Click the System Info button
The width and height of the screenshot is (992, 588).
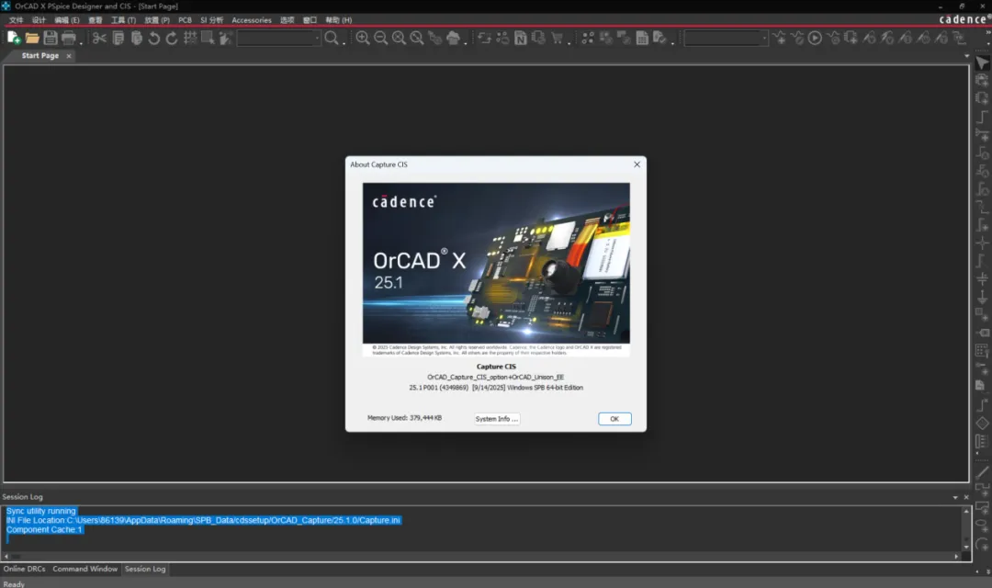[x=497, y=419]
